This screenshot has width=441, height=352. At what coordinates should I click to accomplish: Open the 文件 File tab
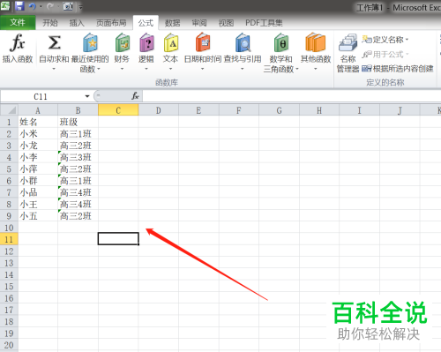(x=18, y=22)
